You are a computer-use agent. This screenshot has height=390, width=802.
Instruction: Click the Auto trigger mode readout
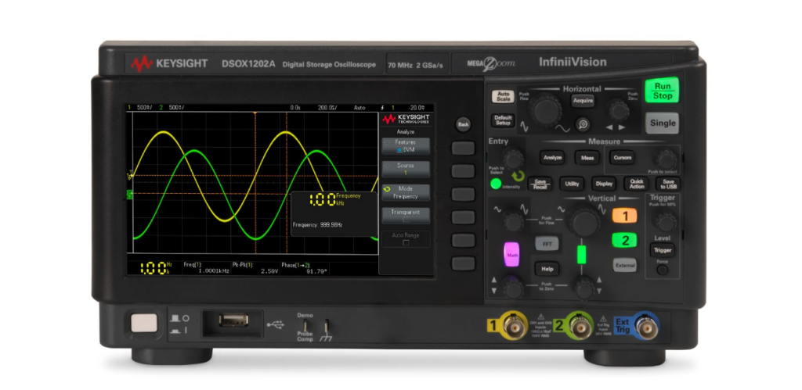tap(359, 108)
